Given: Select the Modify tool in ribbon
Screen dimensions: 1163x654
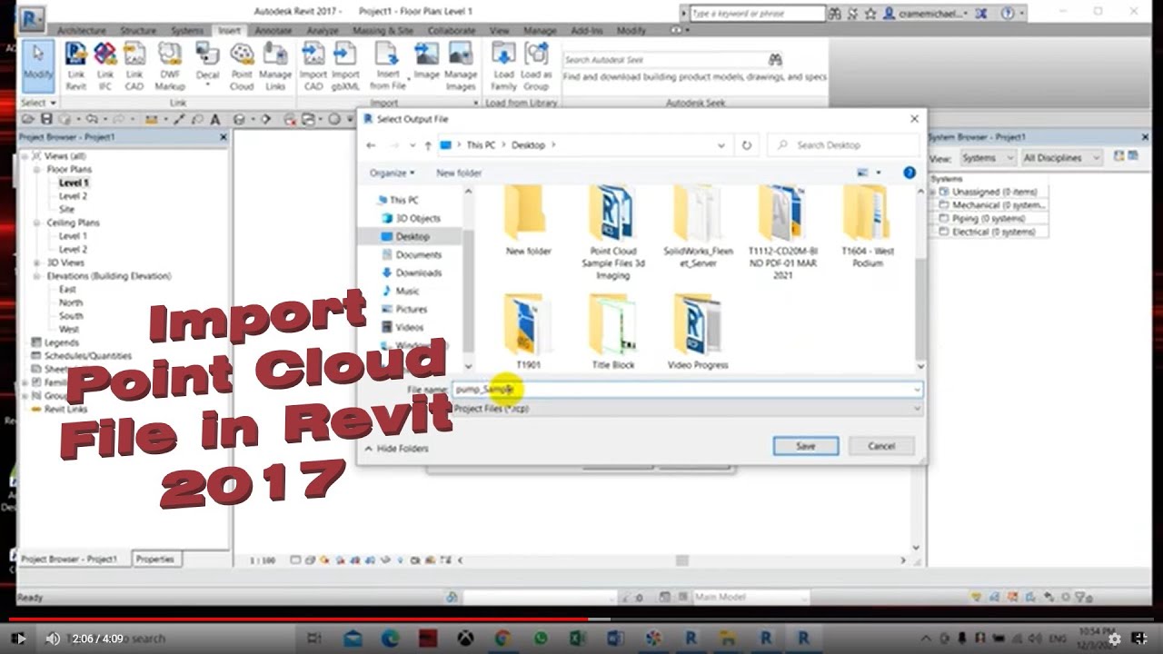Looking at the screenshot, I should [37, 65].
